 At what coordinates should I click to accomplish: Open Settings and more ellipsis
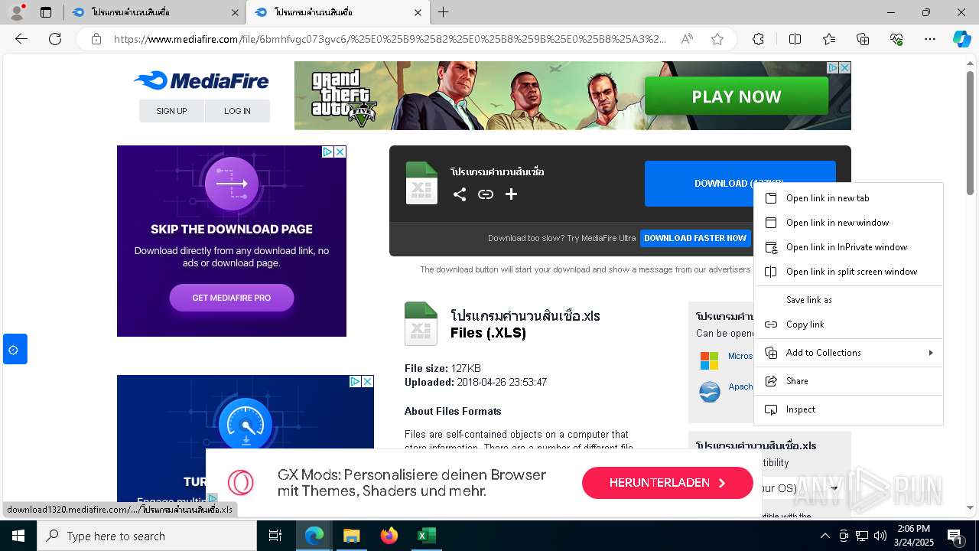[x=930, y=39]
